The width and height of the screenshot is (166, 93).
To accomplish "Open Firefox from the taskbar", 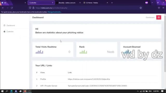I will [x=25, y=91].
